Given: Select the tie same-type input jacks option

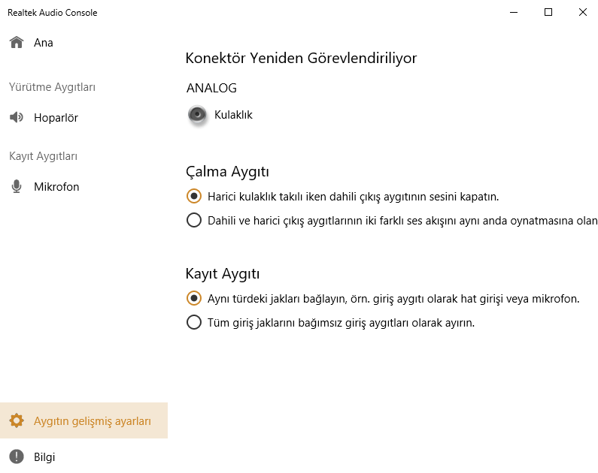Looking at the screenshot, I should coord(194,299).
